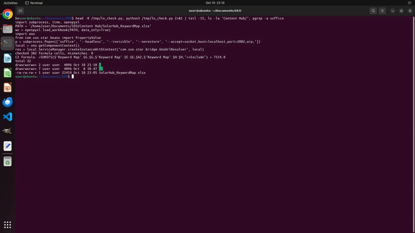The width and height of the screenshot is (415, 233).
Task: Click the 'local = uno.getComponentContext()' line
Action: tap(47, 46)
